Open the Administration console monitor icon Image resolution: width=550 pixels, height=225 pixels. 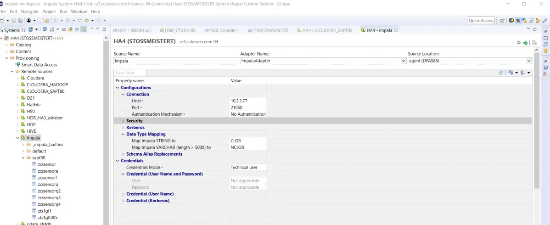click(x=45, y=29)
